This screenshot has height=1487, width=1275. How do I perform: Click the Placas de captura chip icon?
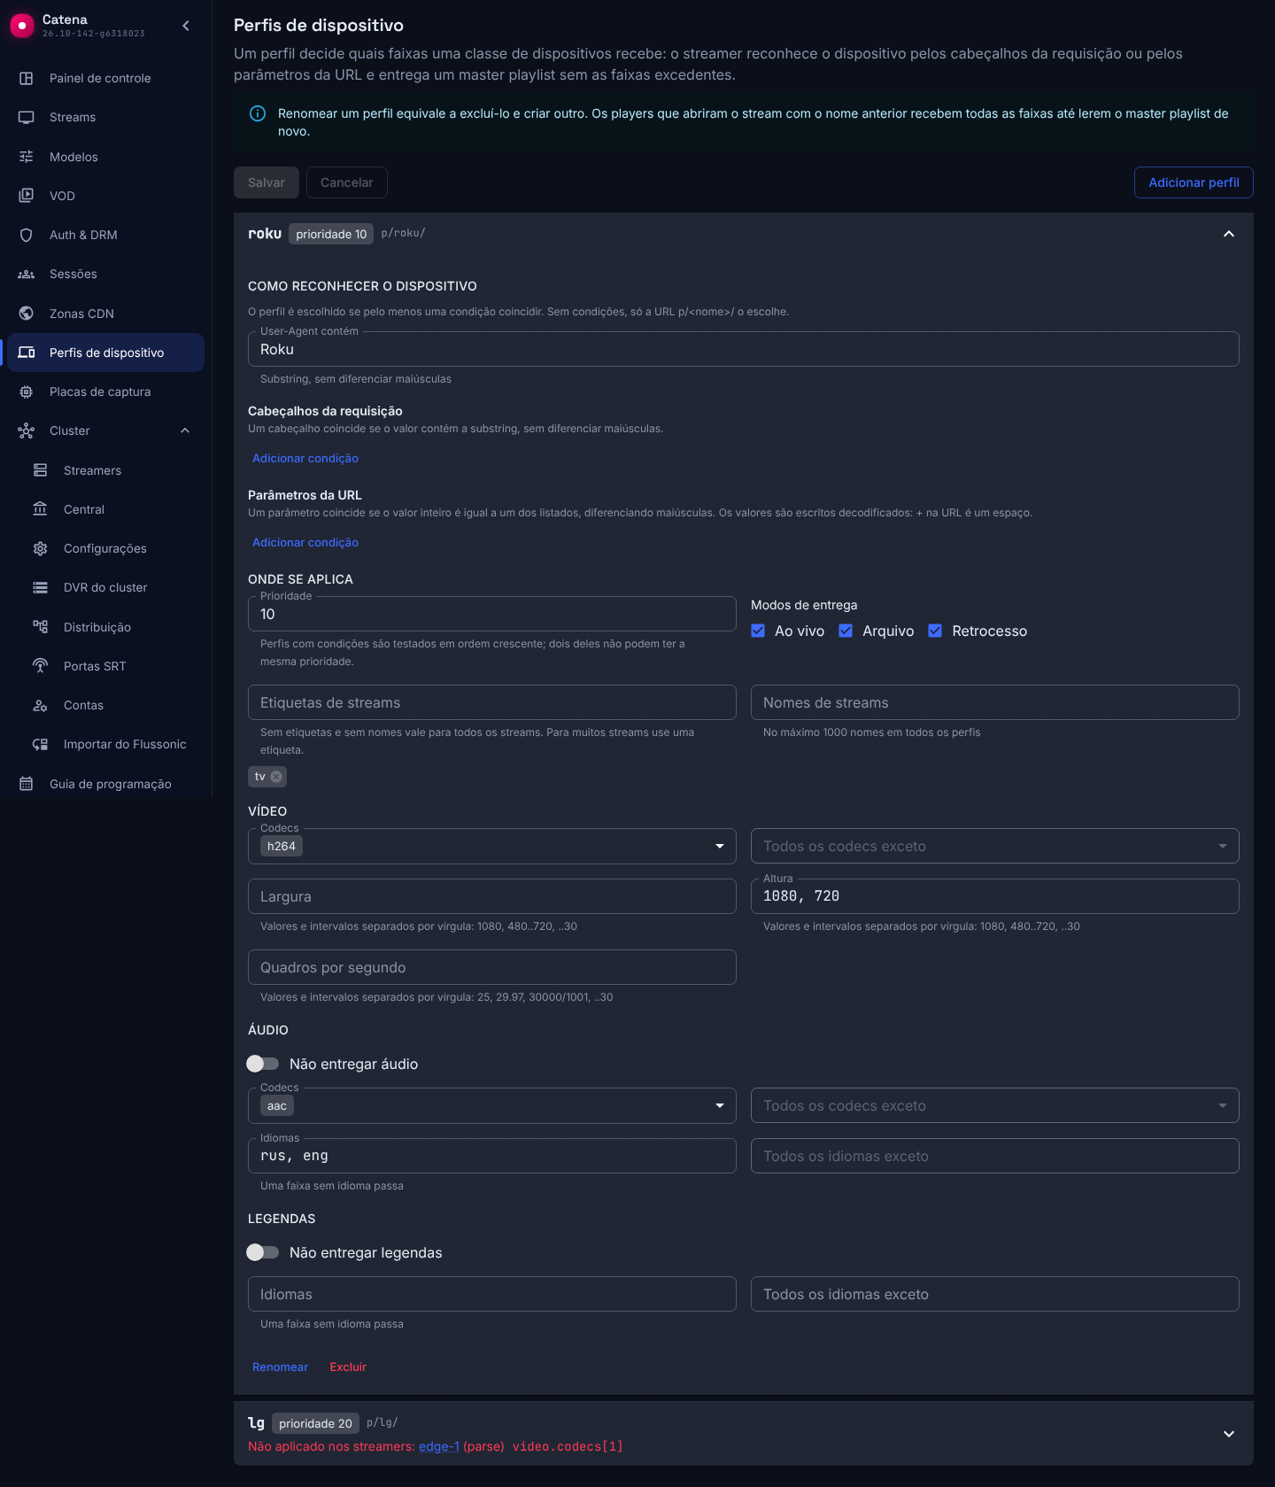(27, 391)
